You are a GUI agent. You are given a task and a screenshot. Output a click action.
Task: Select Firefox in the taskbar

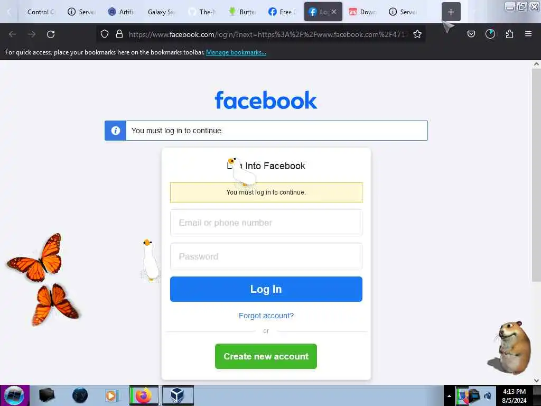pyautogui.click(x=144, y=395)
